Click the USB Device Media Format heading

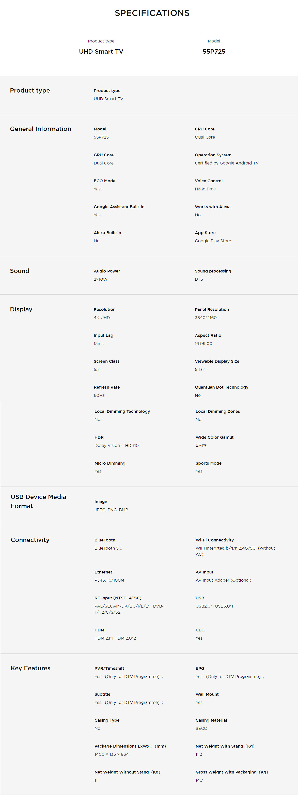[38, 501]
